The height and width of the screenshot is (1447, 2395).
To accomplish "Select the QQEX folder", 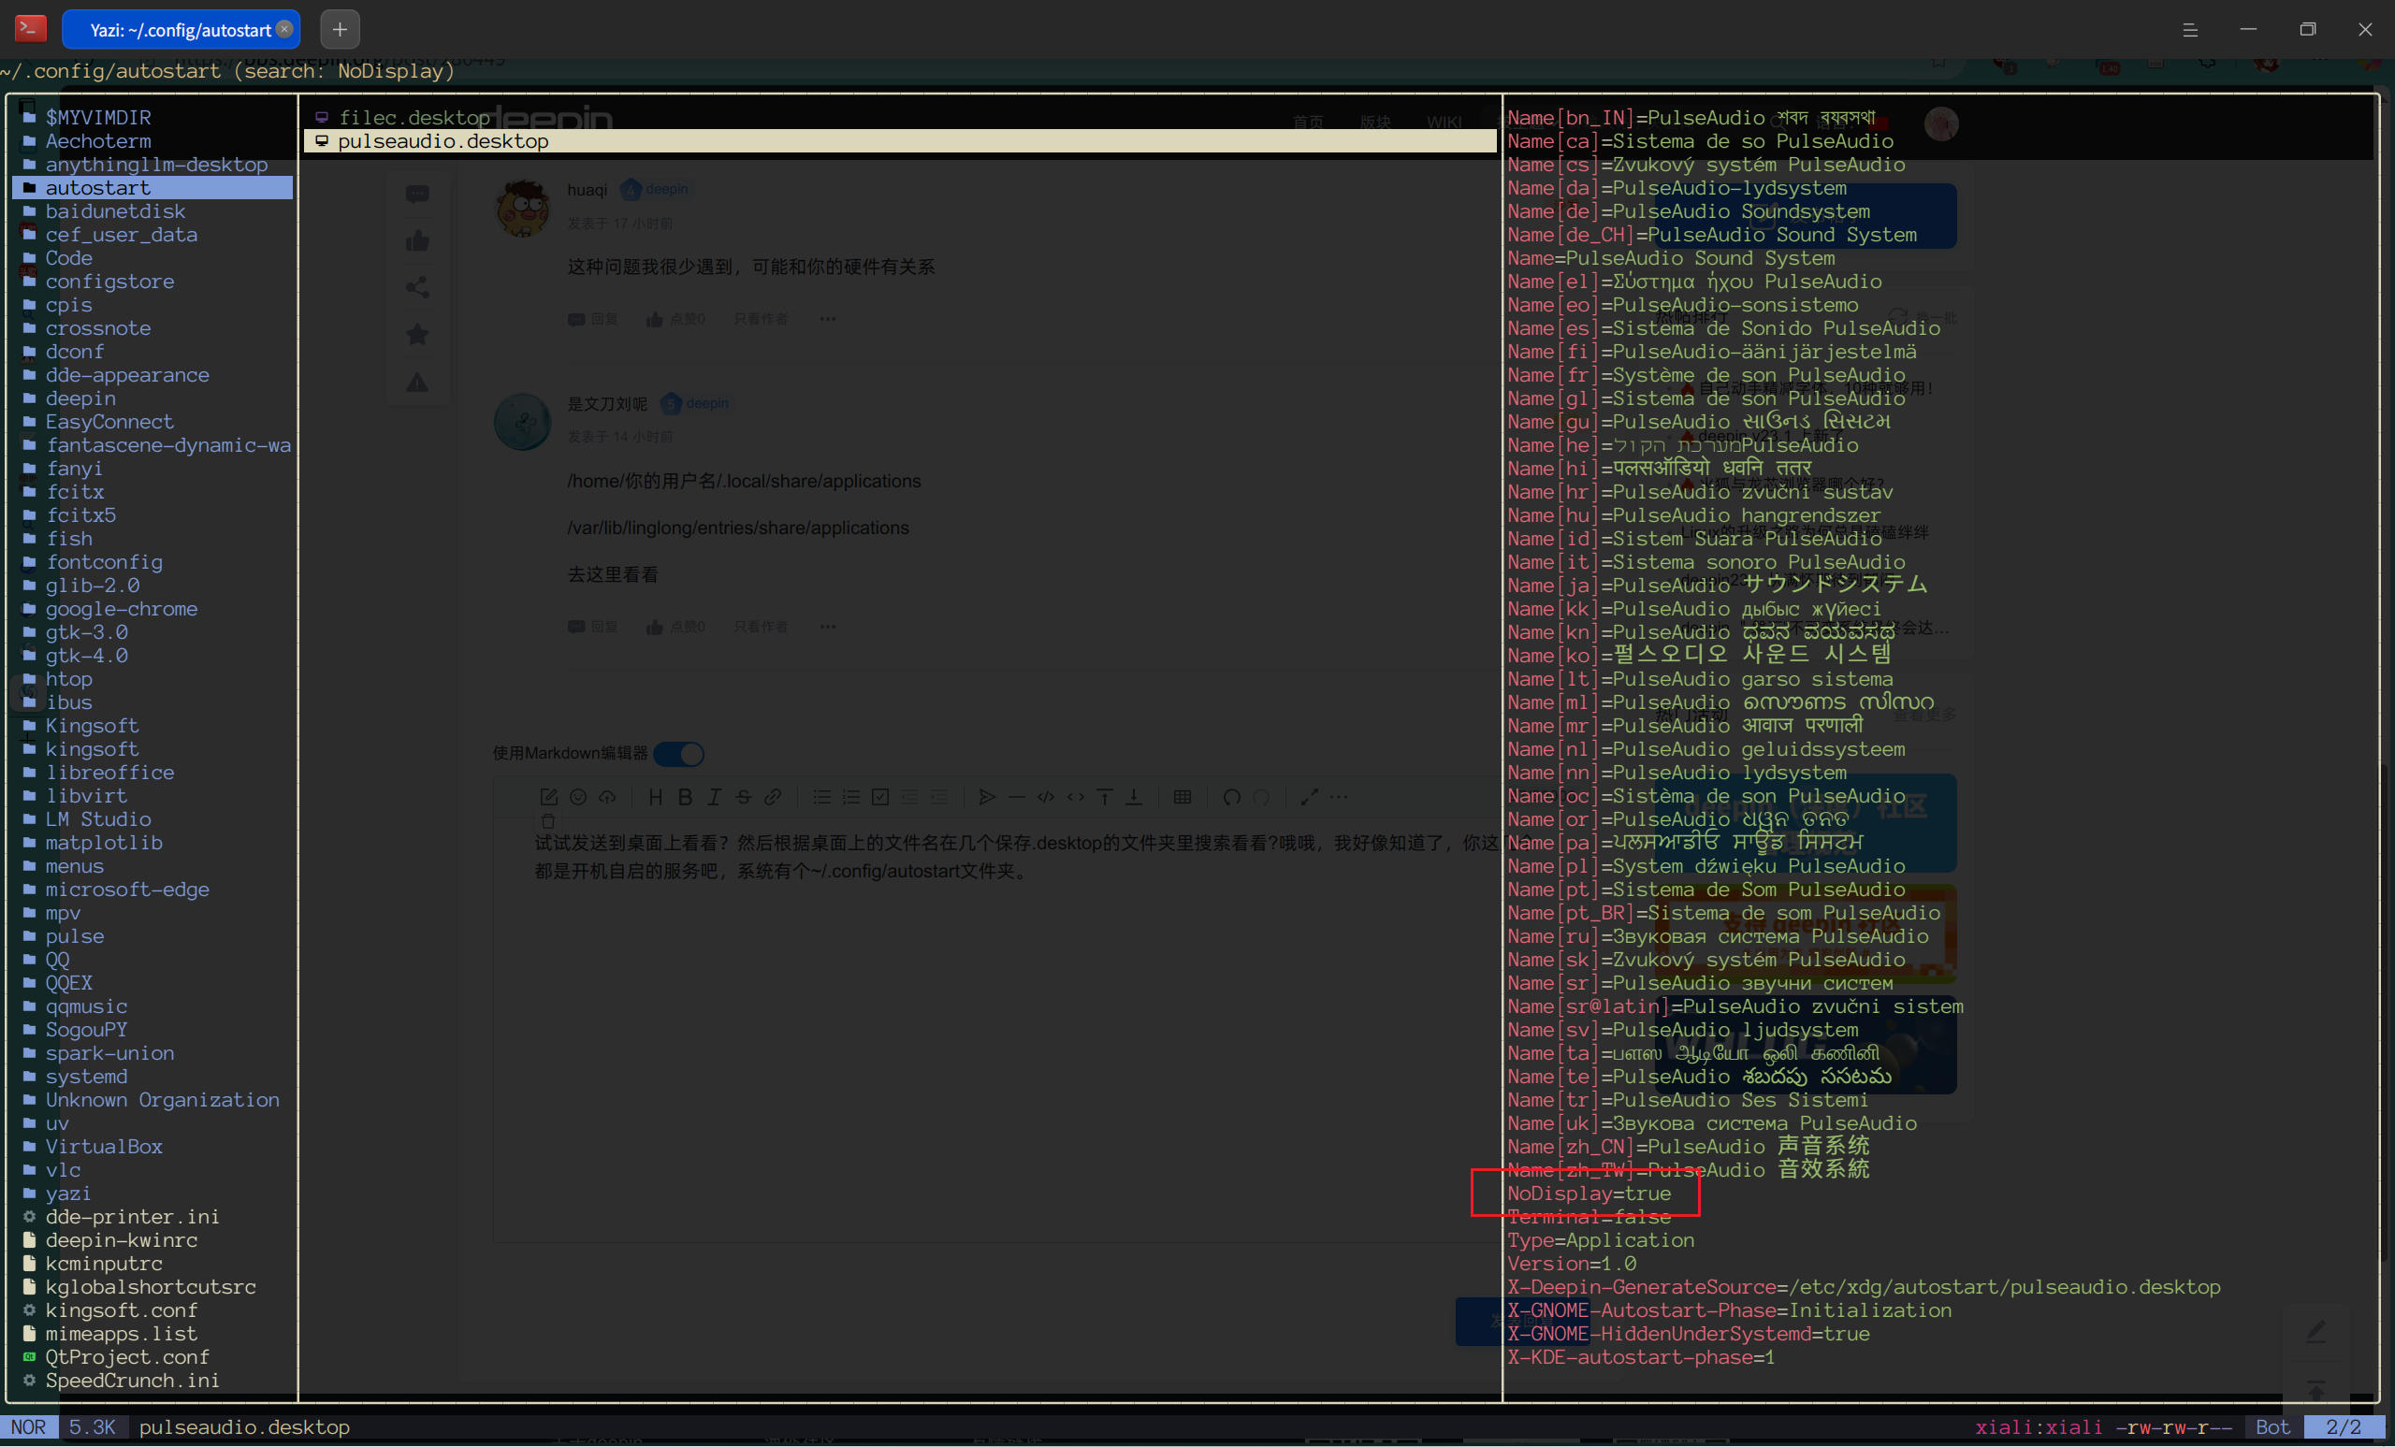I will (152, 982).
